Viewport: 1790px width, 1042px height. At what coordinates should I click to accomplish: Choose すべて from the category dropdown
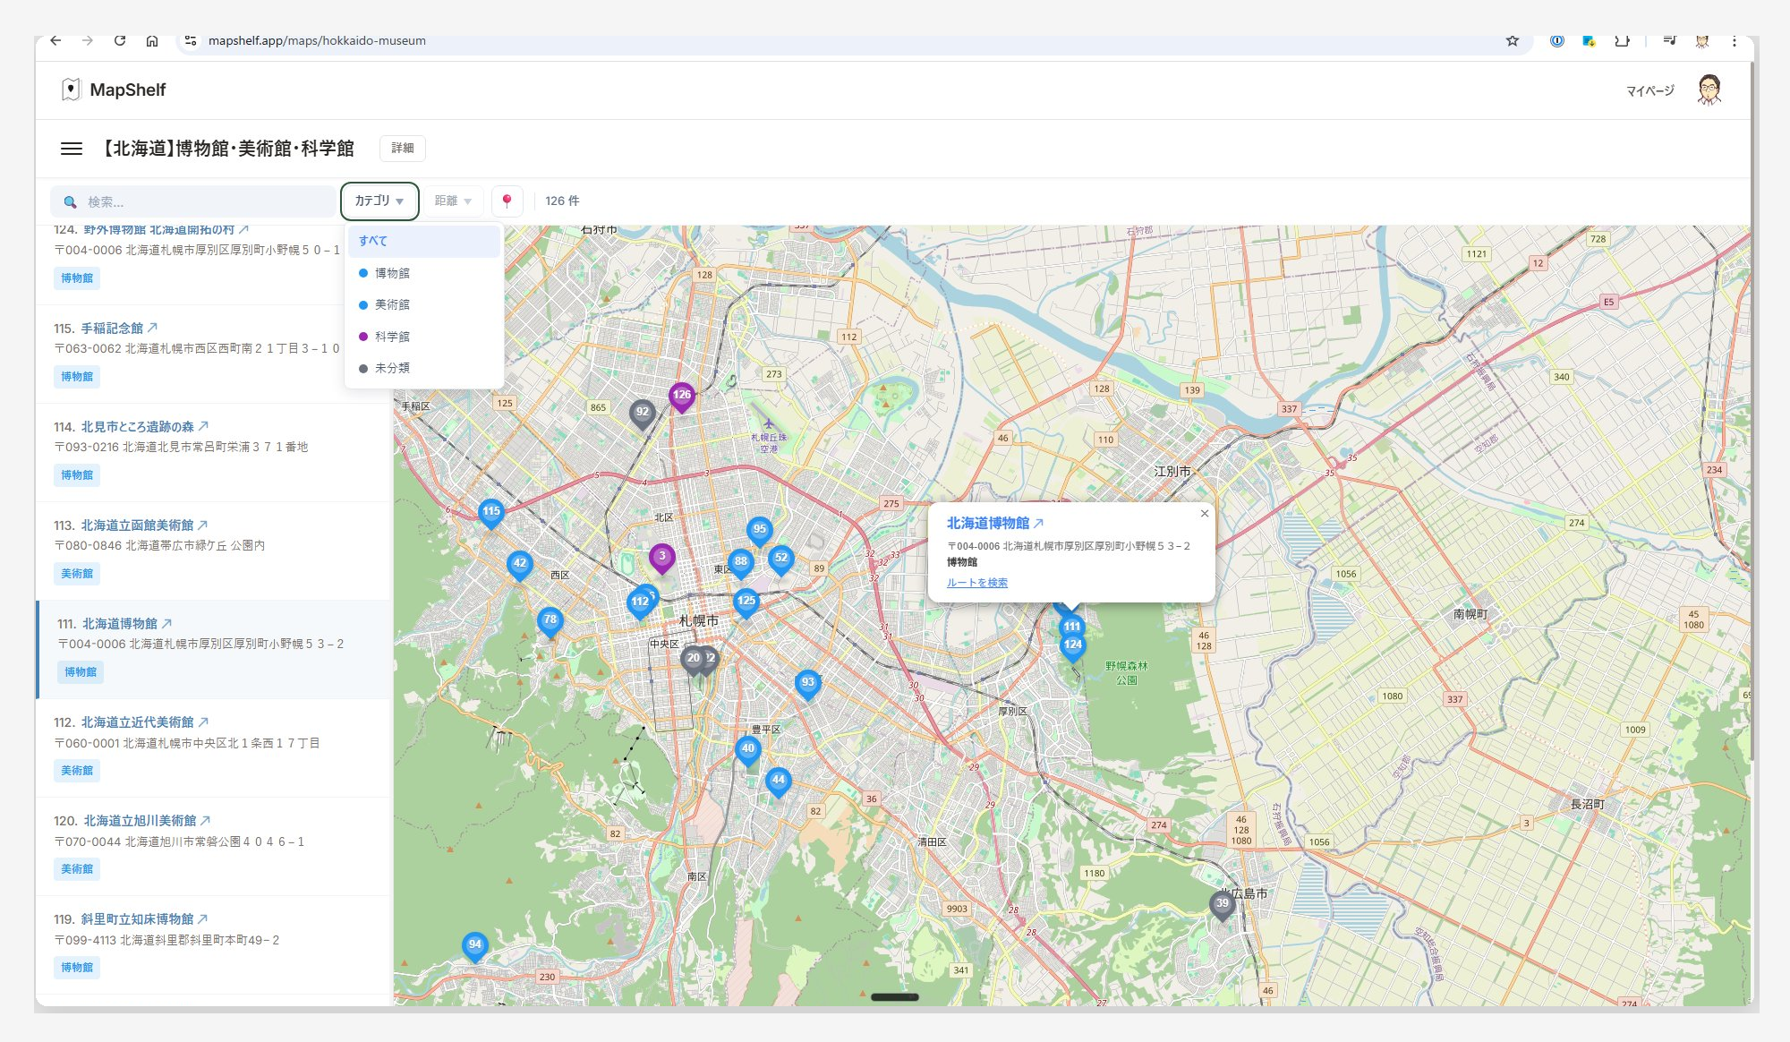pyautogui.click(x=373, y=241)
